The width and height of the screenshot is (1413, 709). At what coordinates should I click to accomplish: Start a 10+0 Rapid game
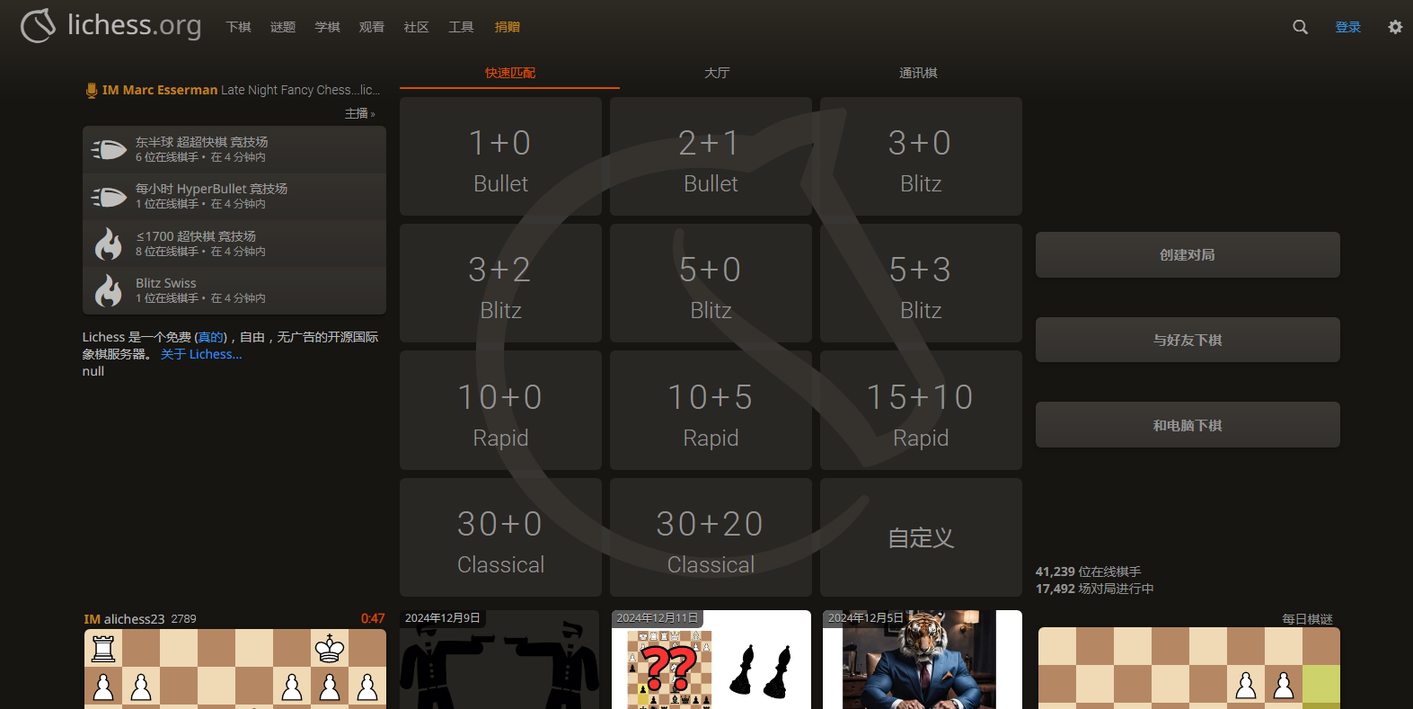click(500, 411)
